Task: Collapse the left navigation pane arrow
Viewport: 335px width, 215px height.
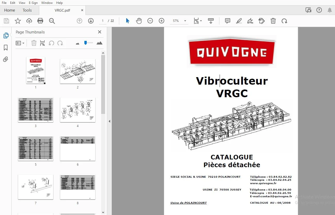Action: (109, 121)
